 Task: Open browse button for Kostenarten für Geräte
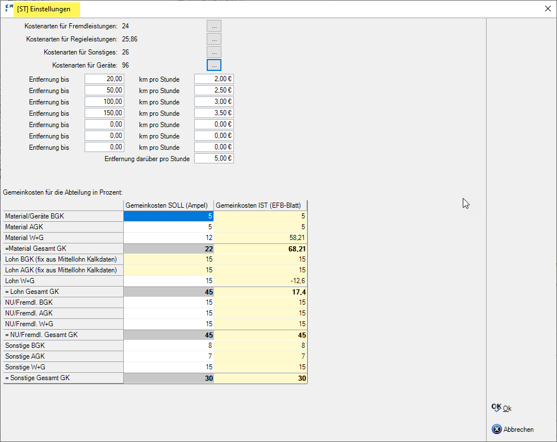tap(213, 65)
